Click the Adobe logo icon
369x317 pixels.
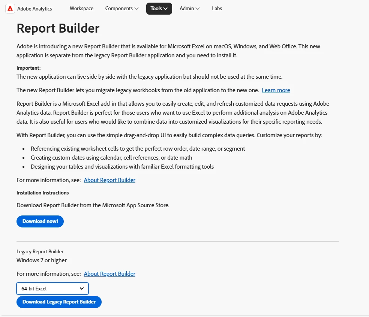(10, 9)
